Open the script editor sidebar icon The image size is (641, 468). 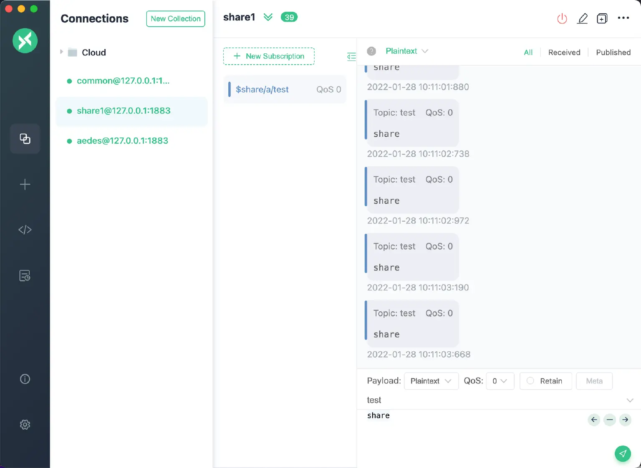pos(25,230)
